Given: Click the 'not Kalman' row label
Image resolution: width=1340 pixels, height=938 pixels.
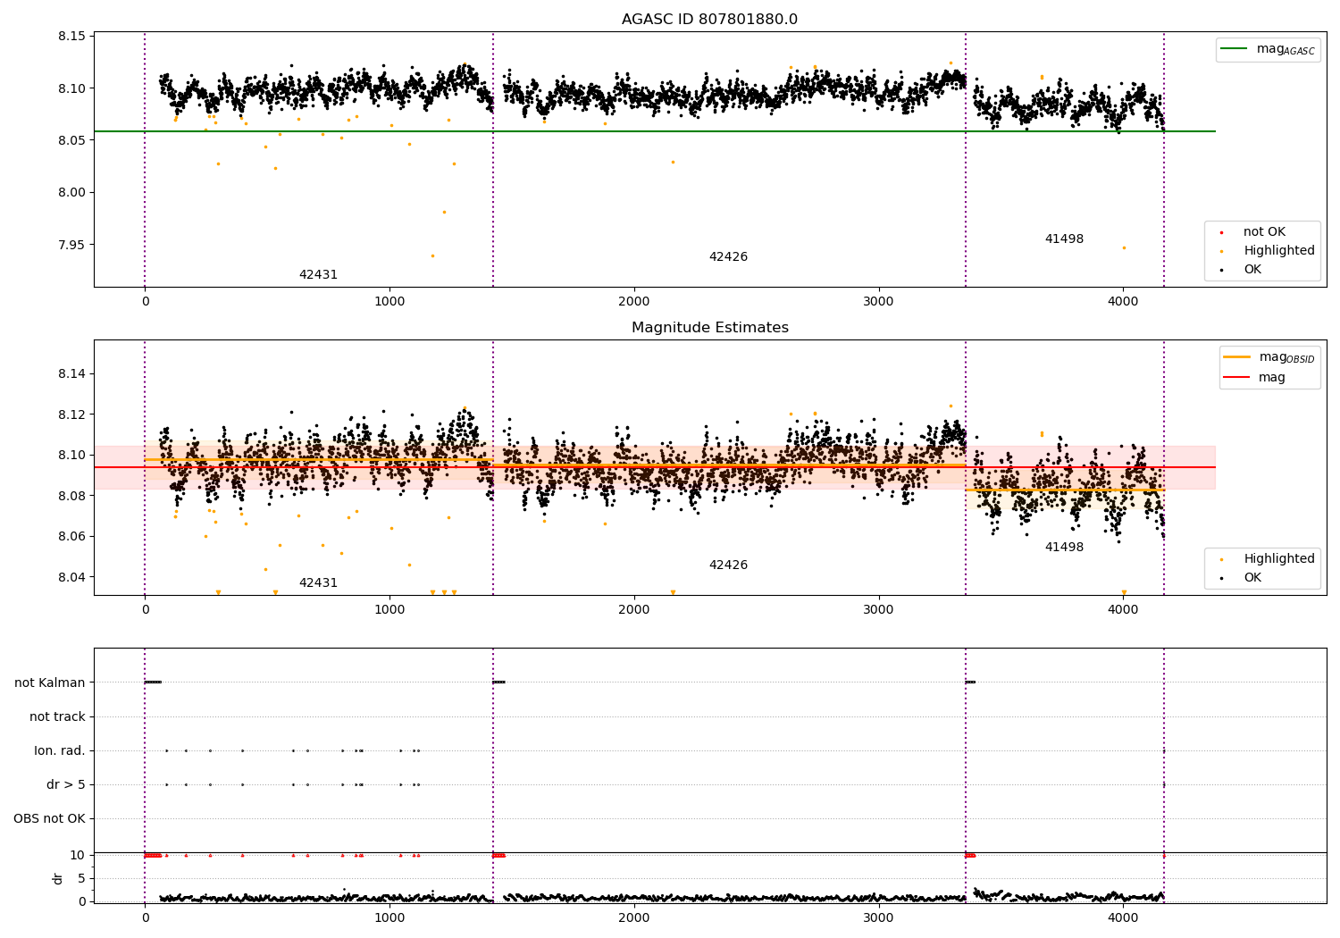Looking at the screenshot, I should click(x=50, y=683).
